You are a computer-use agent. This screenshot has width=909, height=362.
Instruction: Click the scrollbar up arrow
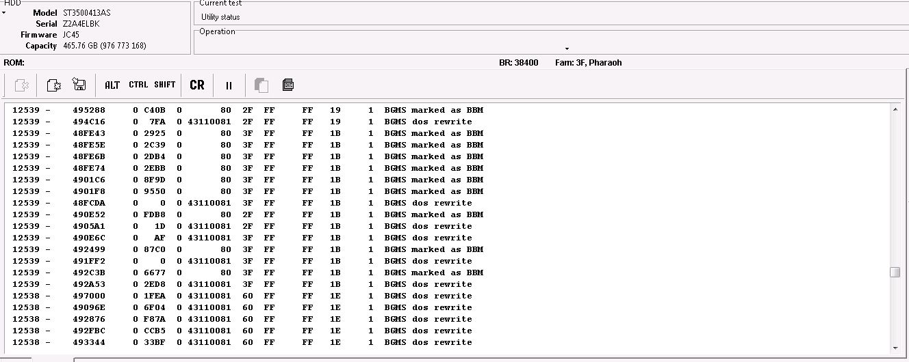[895, 109]
